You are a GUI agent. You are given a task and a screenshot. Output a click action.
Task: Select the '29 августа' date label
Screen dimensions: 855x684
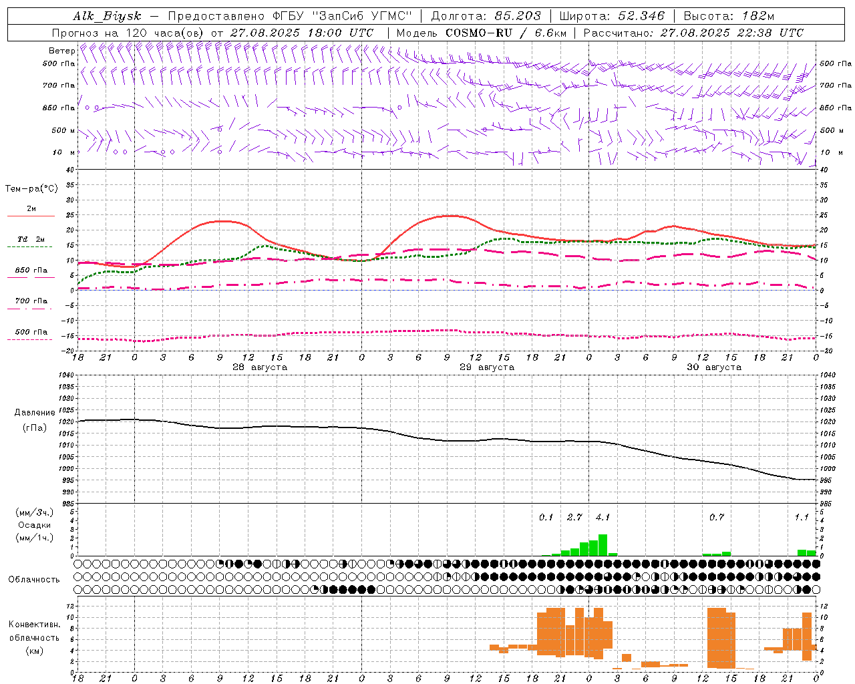point(487,367)
